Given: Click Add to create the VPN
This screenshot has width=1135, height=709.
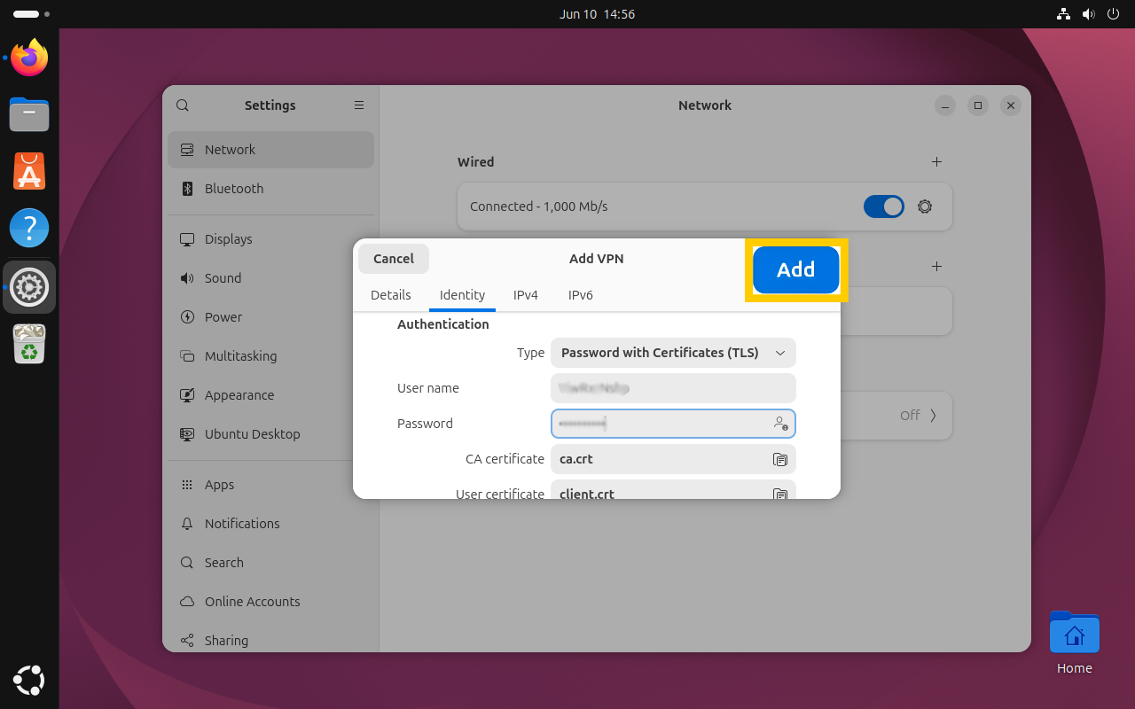Looking at the screenshot, I should click(796, 270).
